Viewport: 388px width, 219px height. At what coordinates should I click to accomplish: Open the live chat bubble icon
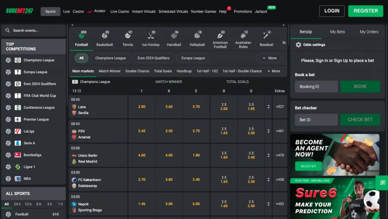point(383,183)
